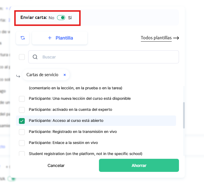
Task: Click the Cancelar button
Action: coord(56,165)
